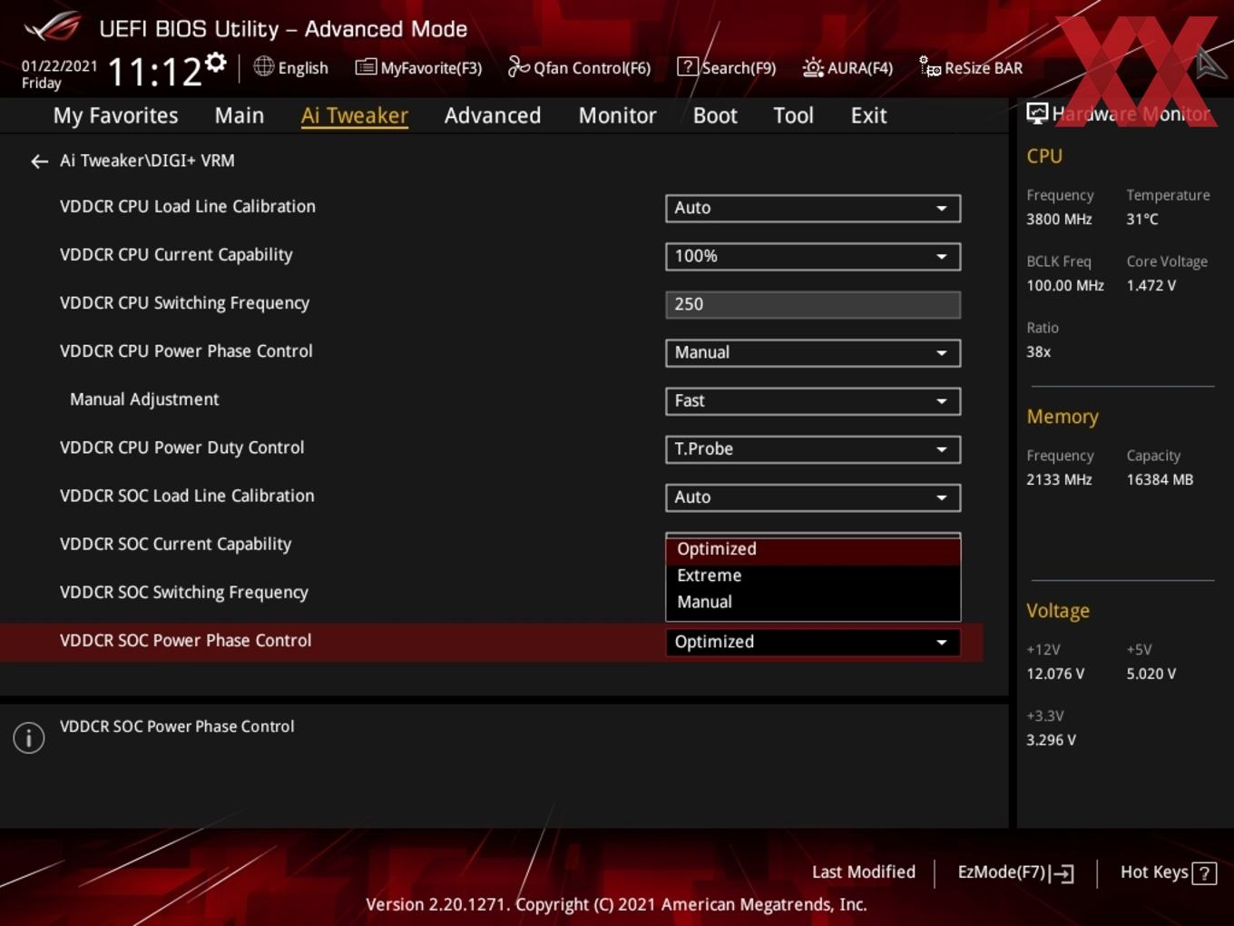The image size is (1234, 926).
Task: Click the globe language icon
Action: coord(263,66)
